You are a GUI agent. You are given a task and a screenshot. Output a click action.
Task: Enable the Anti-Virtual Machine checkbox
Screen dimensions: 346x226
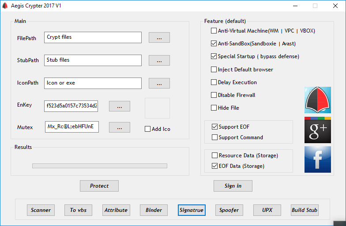(x=214, y=31)
